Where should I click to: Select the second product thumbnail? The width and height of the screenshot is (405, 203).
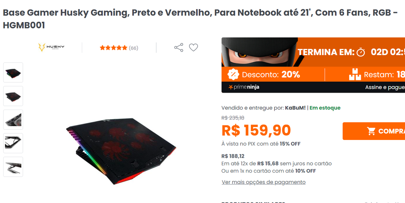pyautogui.click(x=13, y=96)
